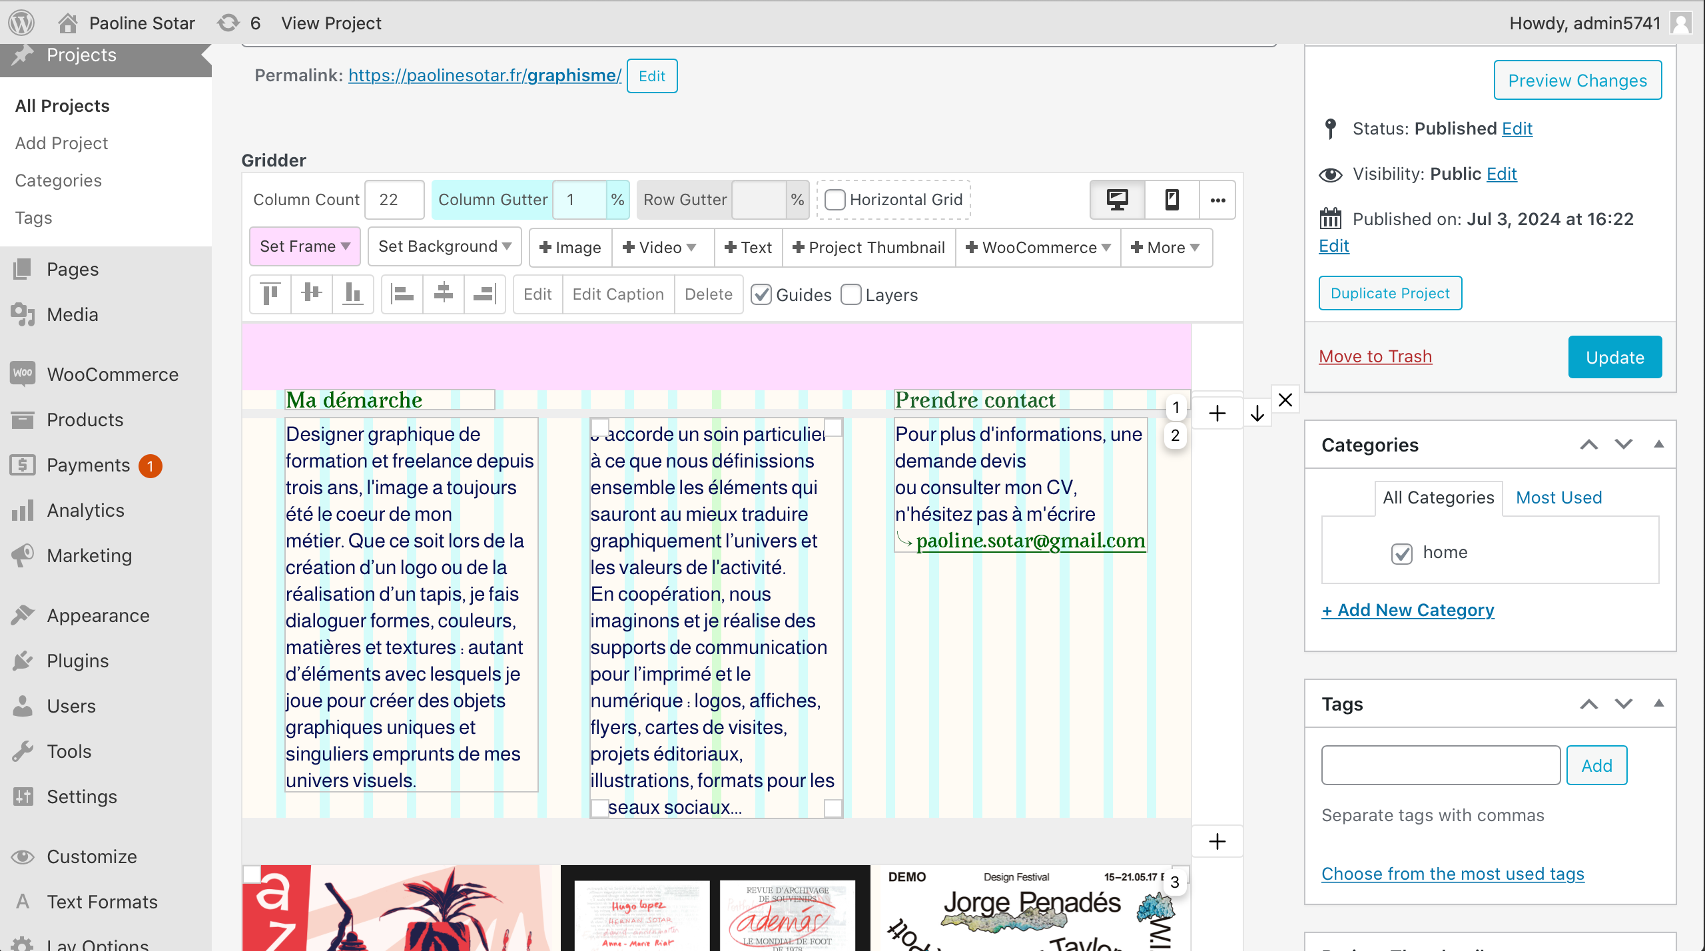Click the Update button
The height and width of the screenshot is (951, 1705).
1614,357
